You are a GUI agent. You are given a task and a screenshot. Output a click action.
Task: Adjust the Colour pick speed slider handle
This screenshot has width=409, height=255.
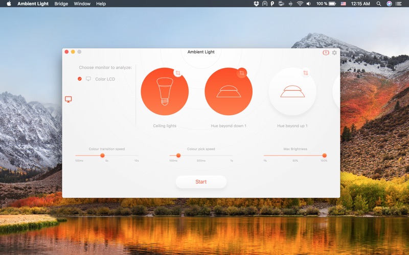[x=178, y=156]
